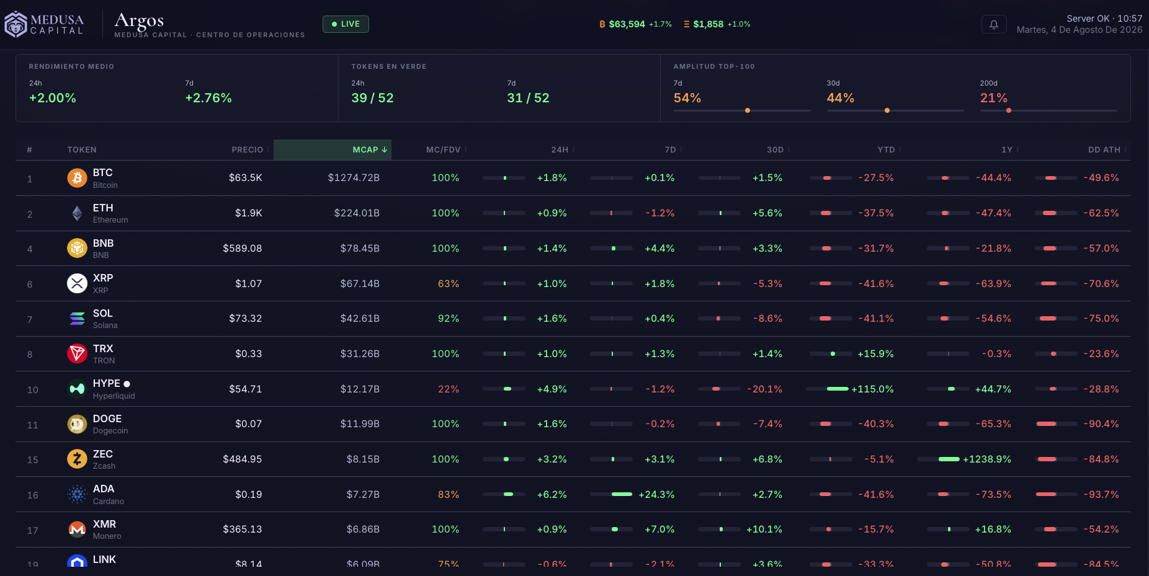This screenshot has height=576, width=1149.
Task: Sort by the YTD column header
Action: (890, 150)
